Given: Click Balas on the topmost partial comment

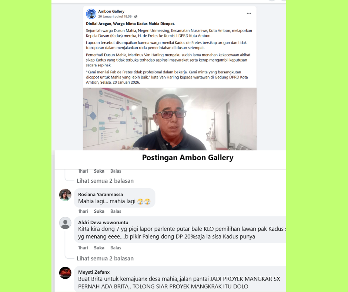Looking at the screenshot, I should [116, 171].
